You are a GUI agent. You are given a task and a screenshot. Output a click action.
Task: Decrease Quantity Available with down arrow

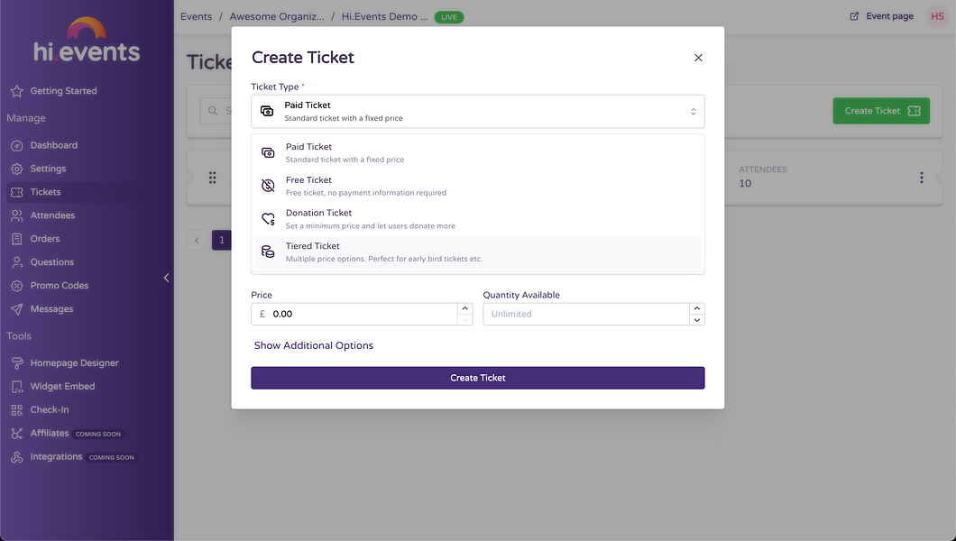(x=697, y=320)
